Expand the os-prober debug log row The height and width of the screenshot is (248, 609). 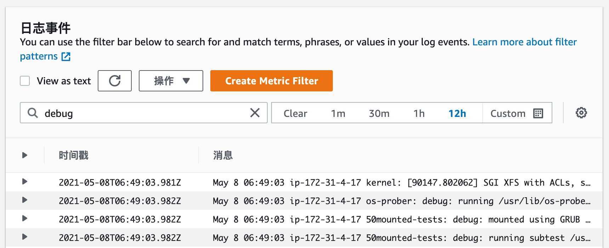tap(25, 200)
